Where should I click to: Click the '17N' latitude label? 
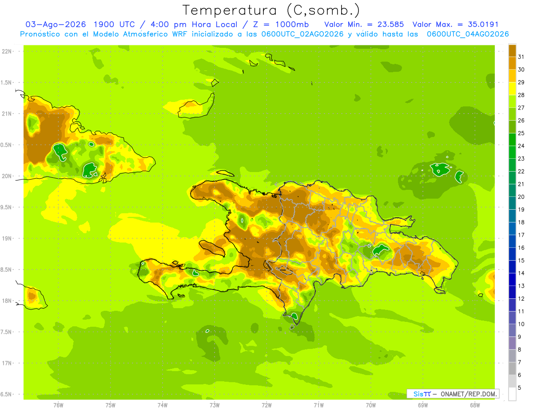7,363
